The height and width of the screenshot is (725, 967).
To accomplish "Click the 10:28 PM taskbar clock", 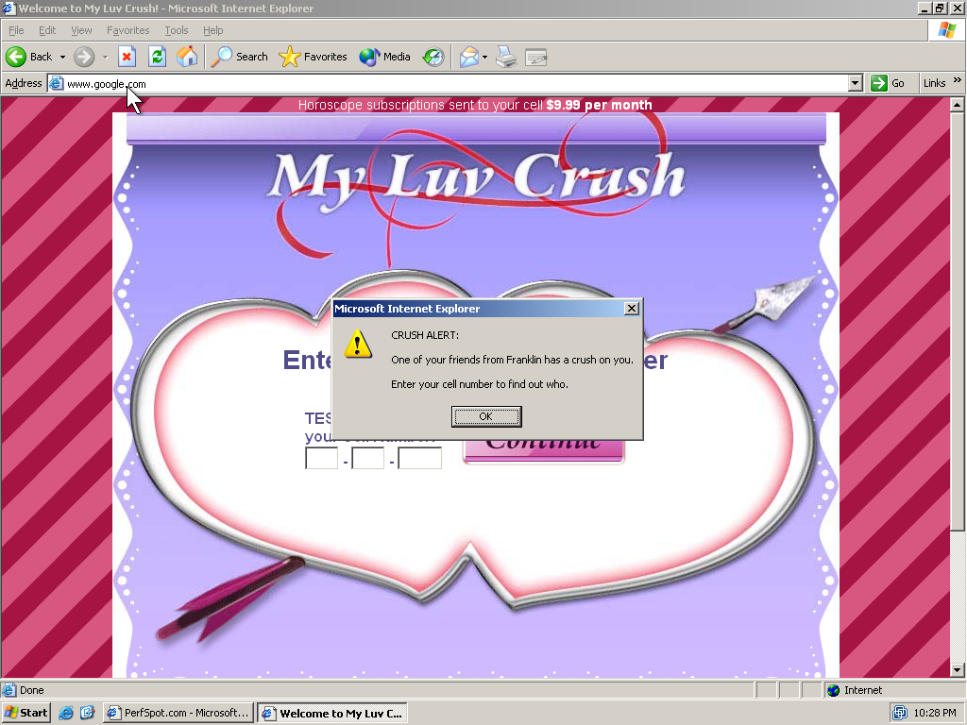I will coord(934,714).
